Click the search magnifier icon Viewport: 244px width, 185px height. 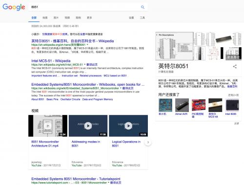tap(142, 7)
